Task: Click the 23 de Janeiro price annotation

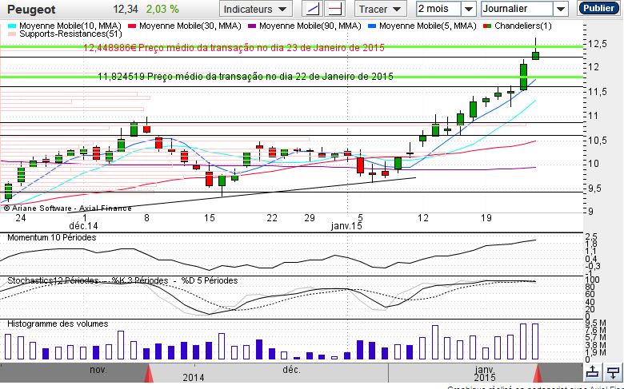Action: 234,48
